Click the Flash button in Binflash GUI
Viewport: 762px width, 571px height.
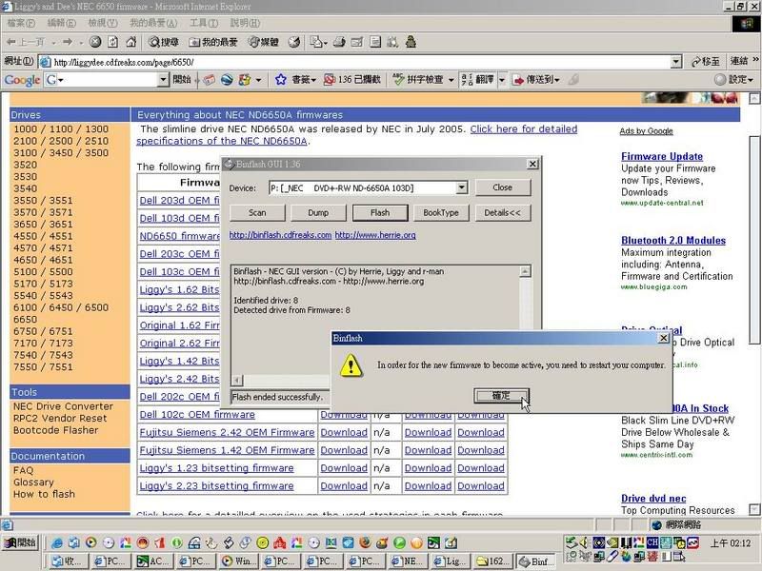point(380,212)
